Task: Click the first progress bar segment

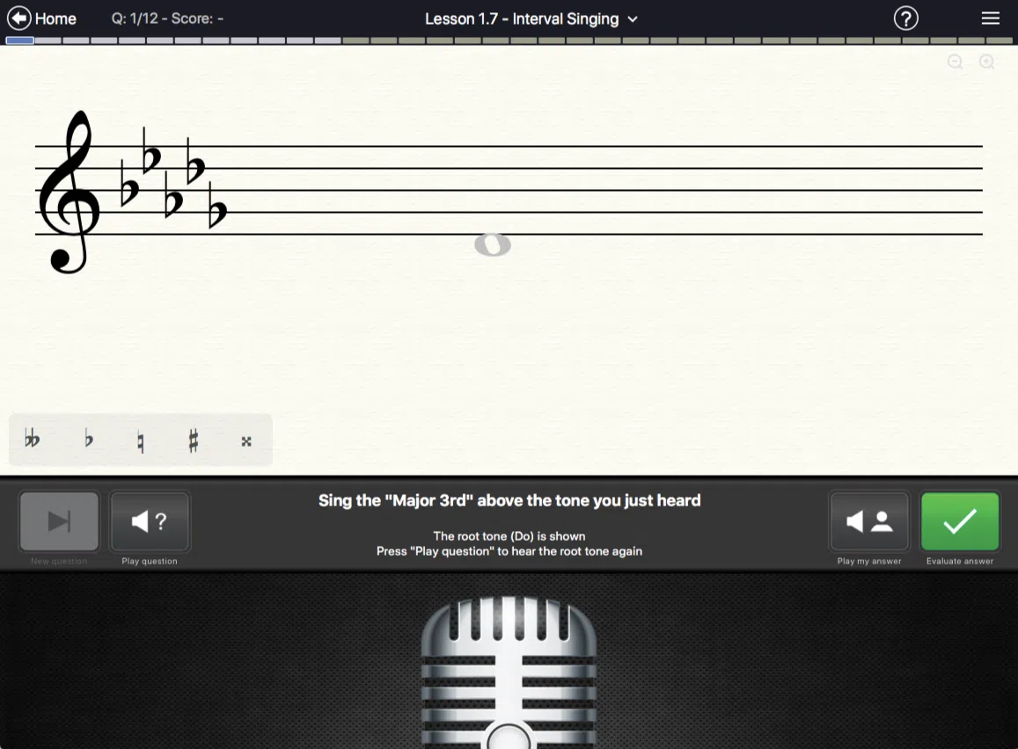Action: (19, 39)
